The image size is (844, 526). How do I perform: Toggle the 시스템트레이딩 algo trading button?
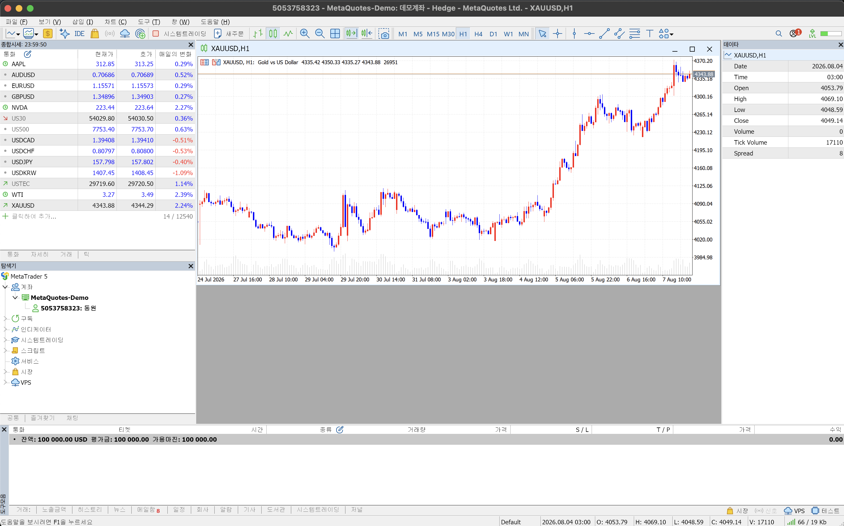180,34
